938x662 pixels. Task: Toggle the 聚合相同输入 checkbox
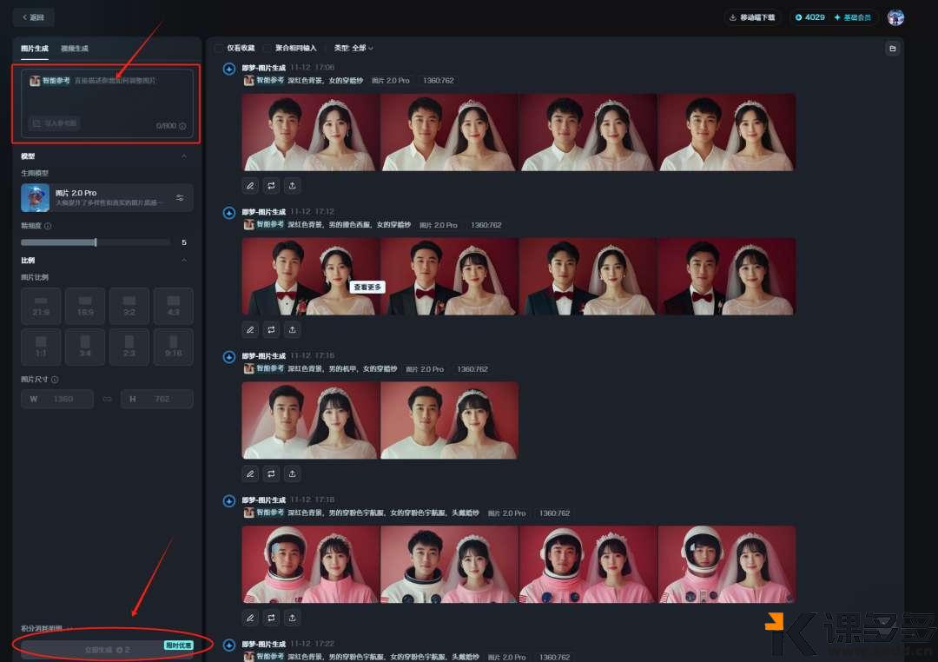[268, 48]
